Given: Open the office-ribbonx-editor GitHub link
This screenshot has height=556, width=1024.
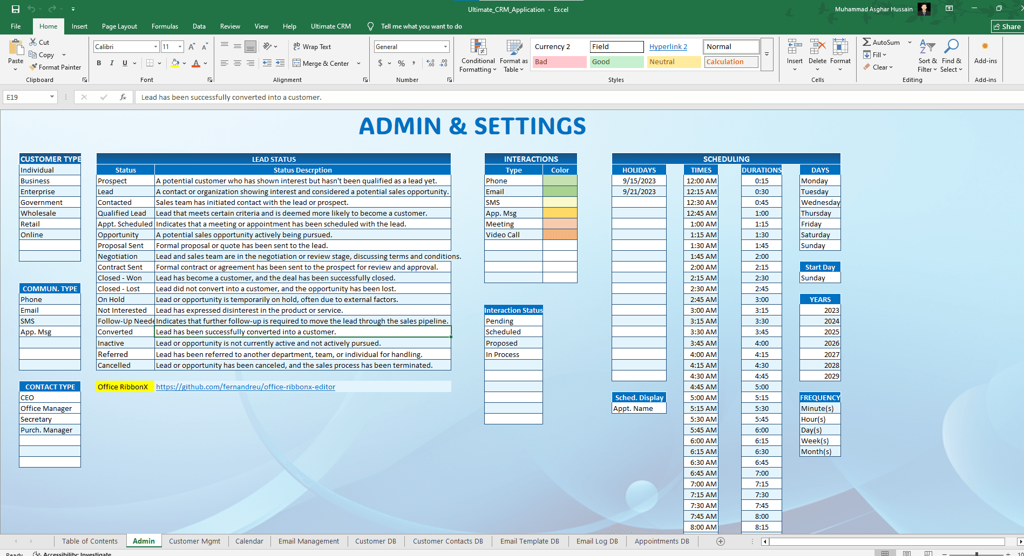Looking at the screenshot, I should pos(246,387).
